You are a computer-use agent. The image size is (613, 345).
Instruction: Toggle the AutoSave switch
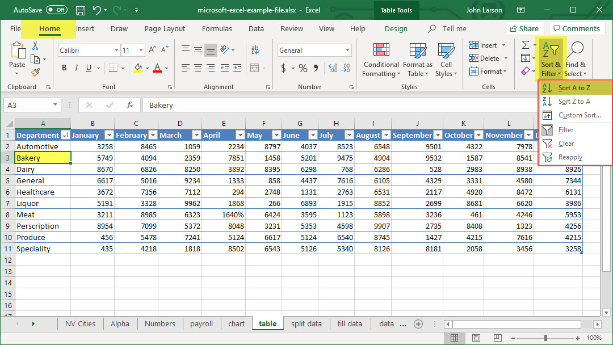pyautogui.click(x=56, y=10)
